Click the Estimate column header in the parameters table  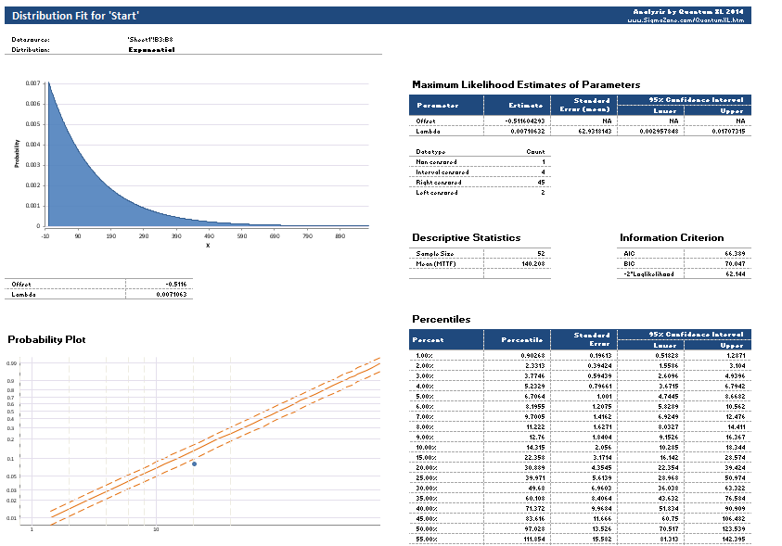[525, 105]
